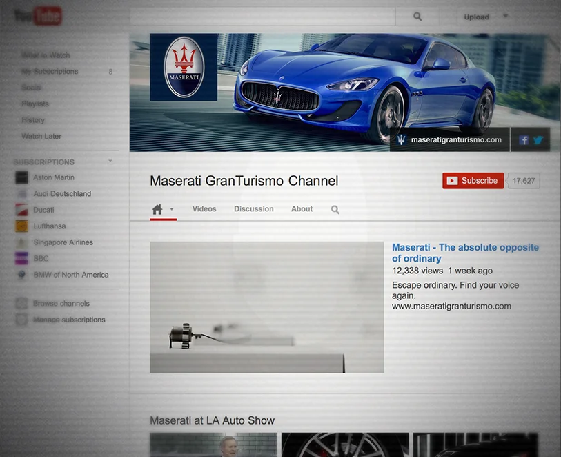This screenshot has width=561, height=457.
Task: Open the Singapore Airlines channel icon
Action: point(21,242)
